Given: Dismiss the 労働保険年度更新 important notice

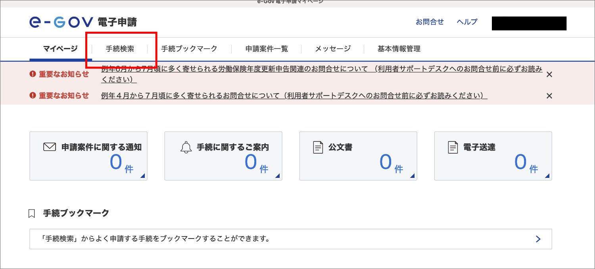Looking at the screenshot, I should pyautogui.click(x=549, y=74).
